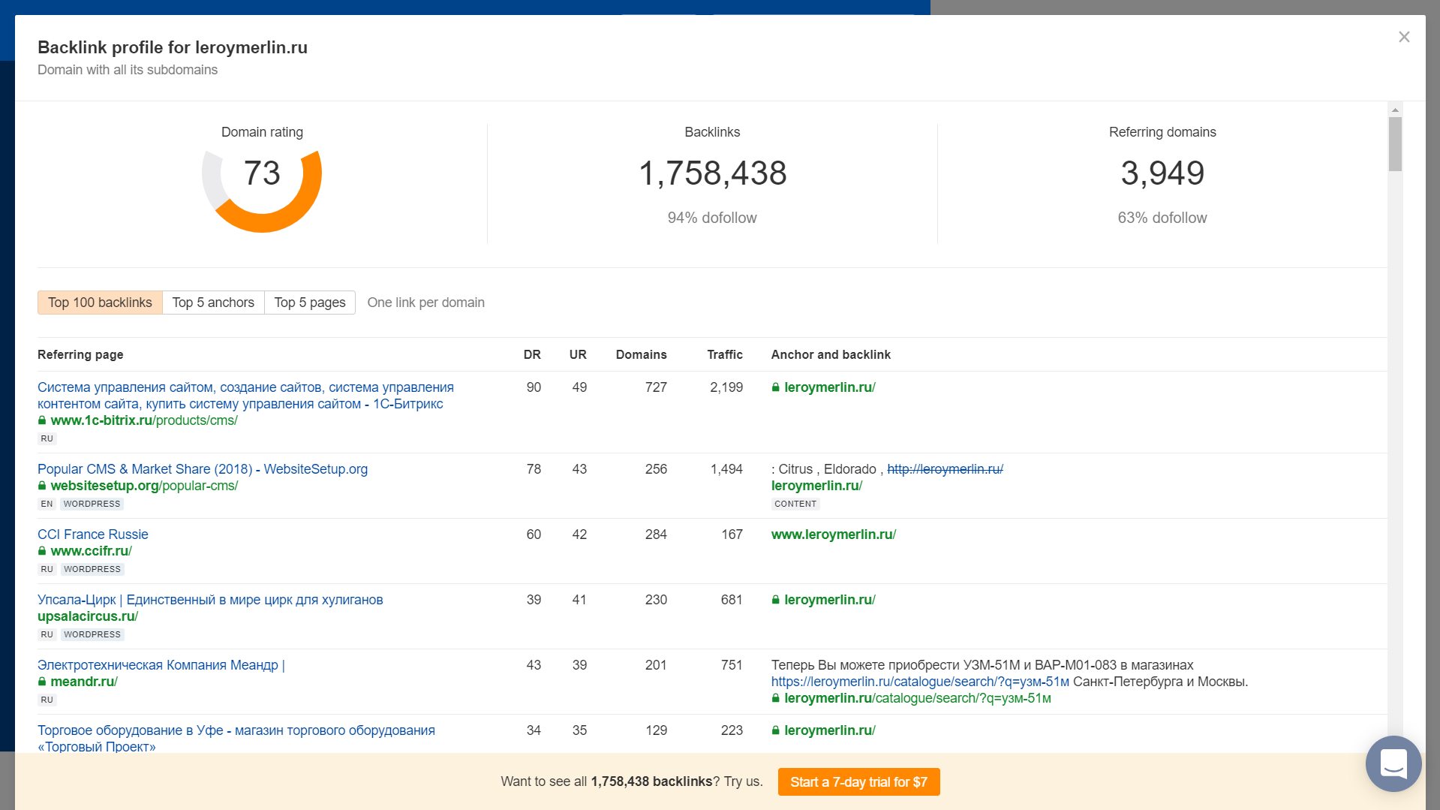Click the scrollbar up arrow
The height and width of the screenshot is (810, 1440).
point(1395,110)
